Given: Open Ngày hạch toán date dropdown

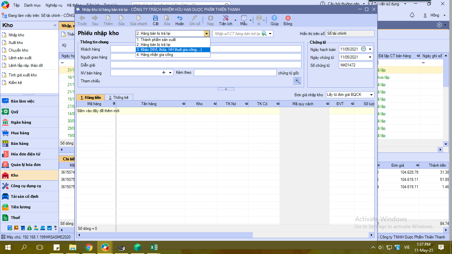Looking at the screenshot, I should [x=370, y=49].
